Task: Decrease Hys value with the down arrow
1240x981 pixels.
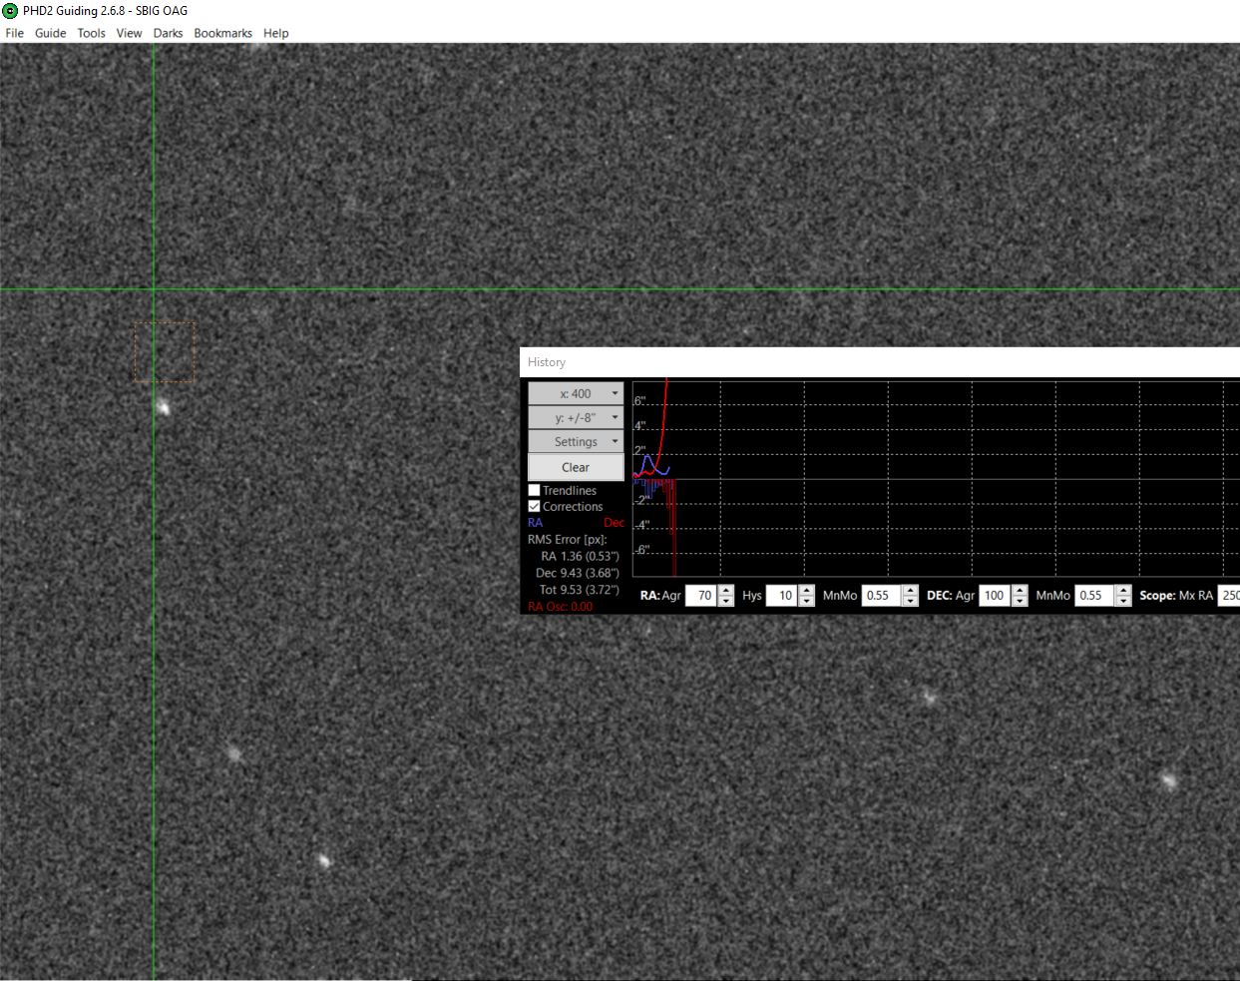Action: click(807, 601)
